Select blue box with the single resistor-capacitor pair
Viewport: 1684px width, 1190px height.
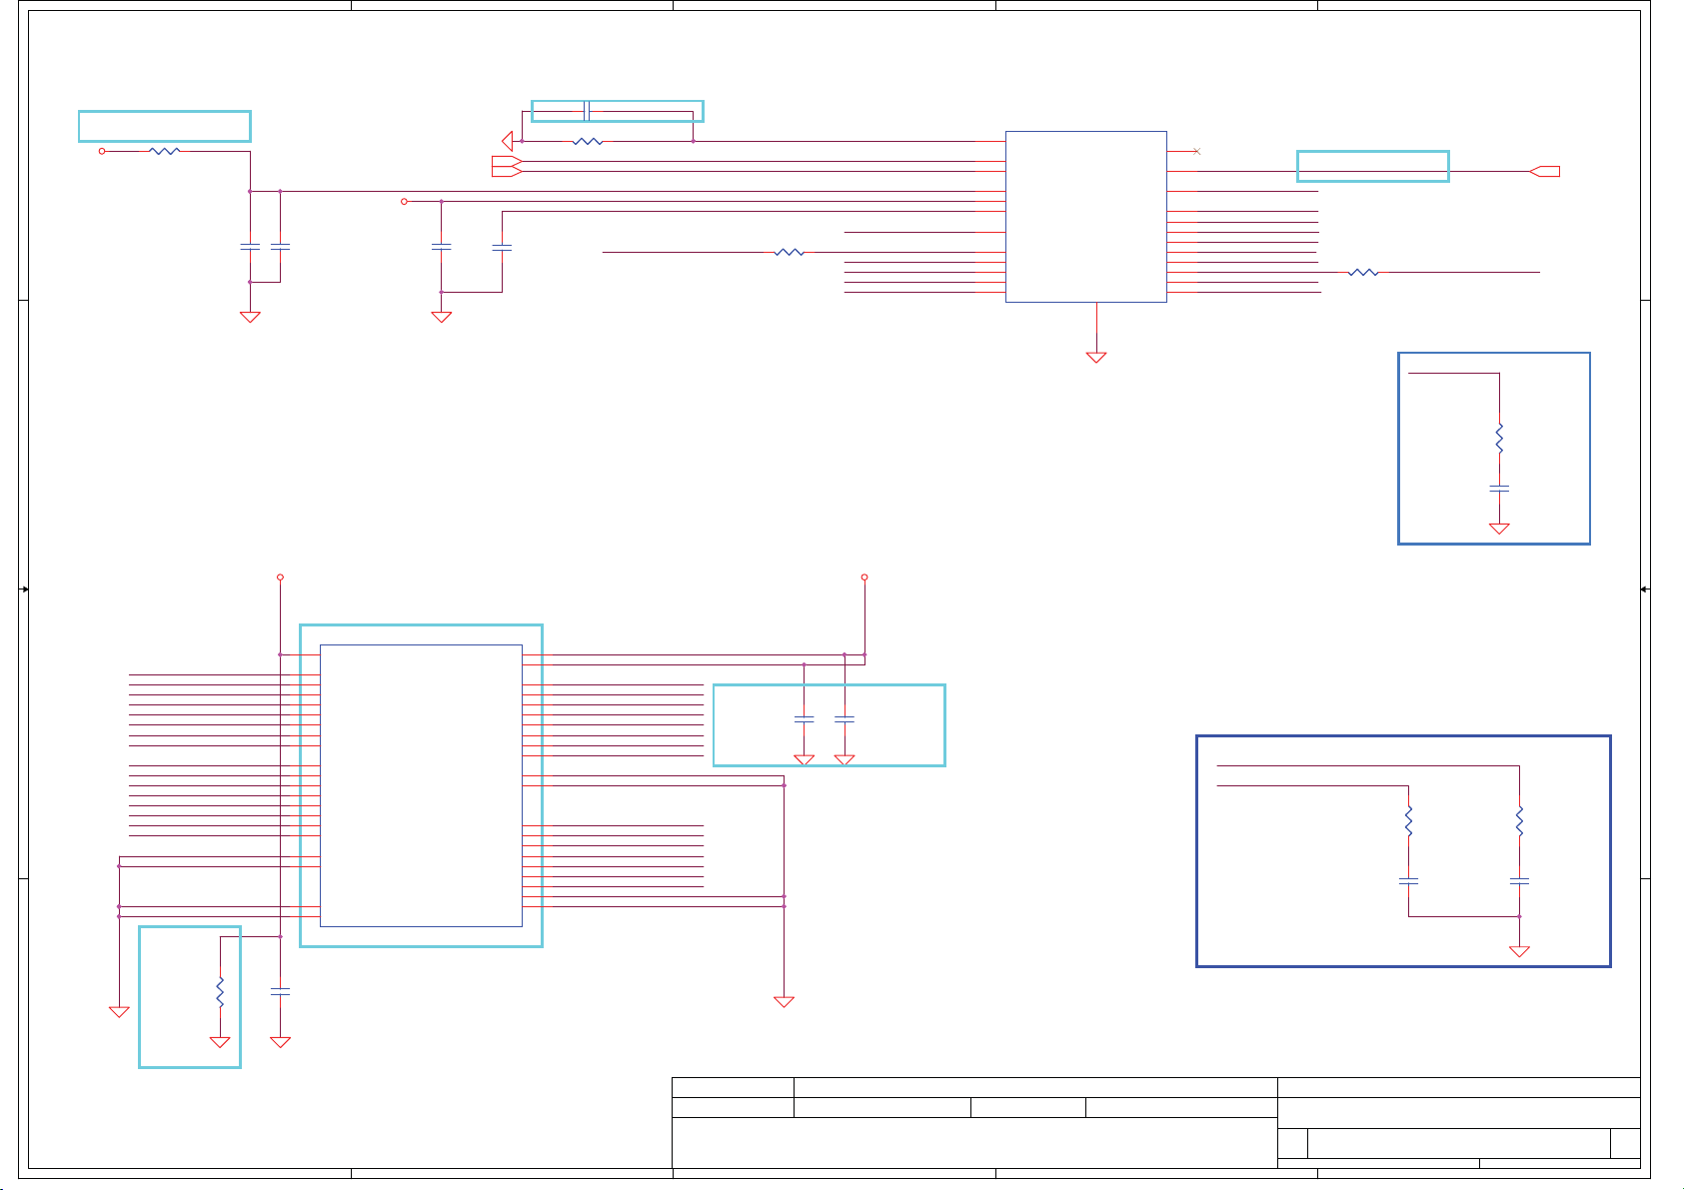pos(1493,448)
